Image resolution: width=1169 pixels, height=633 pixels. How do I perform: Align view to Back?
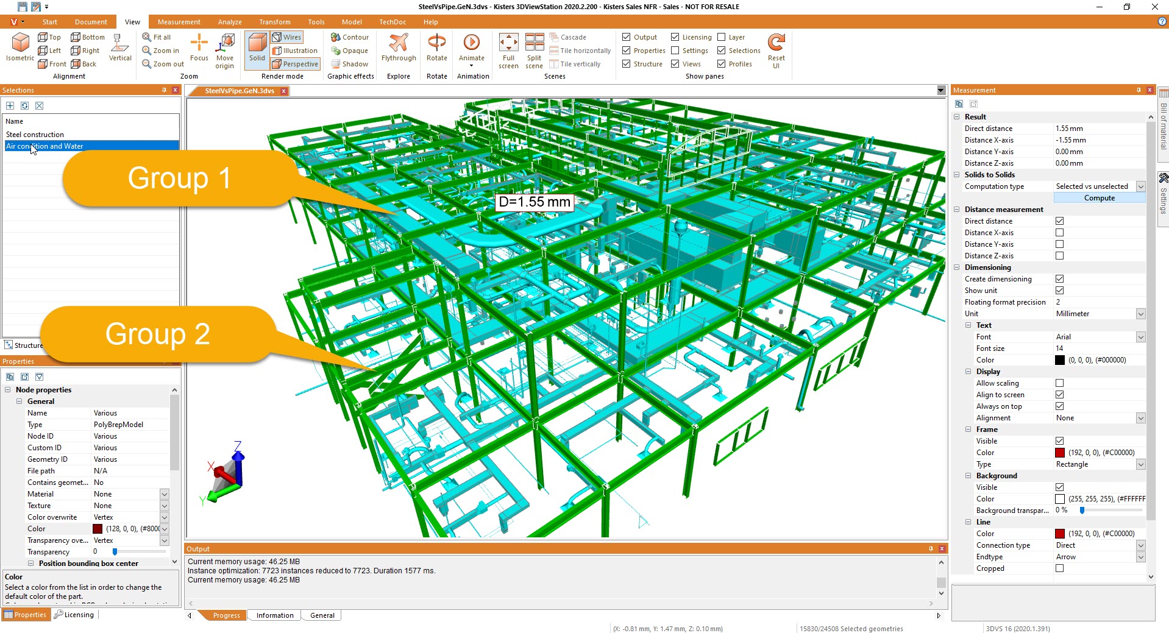point(83,64)
